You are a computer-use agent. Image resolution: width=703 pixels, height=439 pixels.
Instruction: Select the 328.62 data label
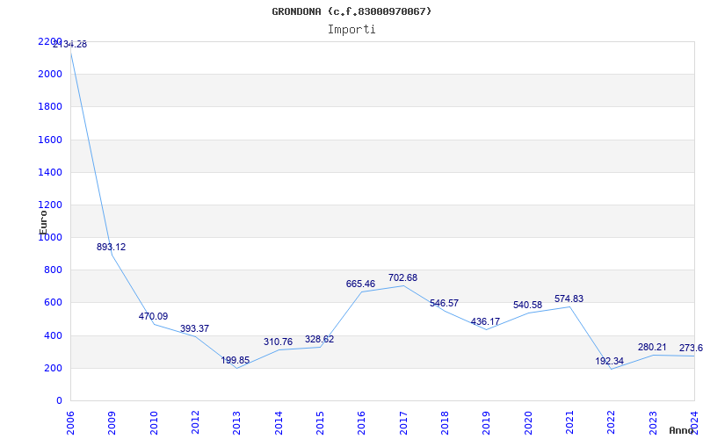(319, 339)
